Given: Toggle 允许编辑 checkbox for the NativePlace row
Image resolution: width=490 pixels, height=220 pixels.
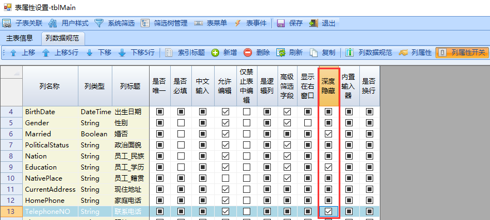Looking at the screenshot, I should [x=225, y=178].
